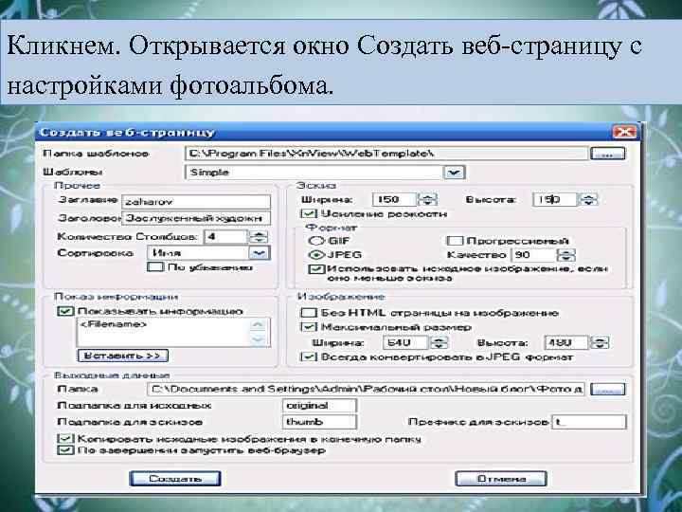Click the info text box scrollbar

click(x=259, y=332)
